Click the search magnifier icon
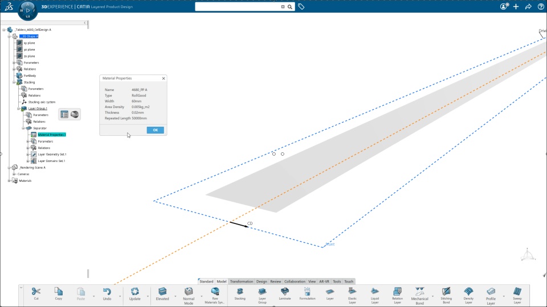 (x=290, y=7)
